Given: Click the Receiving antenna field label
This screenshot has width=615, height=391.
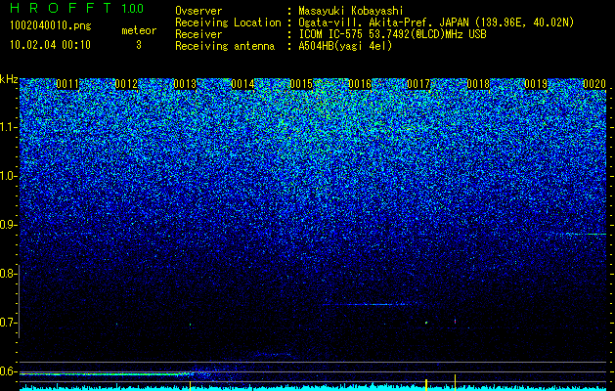Looking at the screenshot, I should pyautogui.click(x=225, y=46).
